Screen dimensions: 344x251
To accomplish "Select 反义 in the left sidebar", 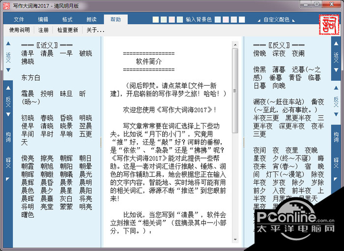I will 8,101.
